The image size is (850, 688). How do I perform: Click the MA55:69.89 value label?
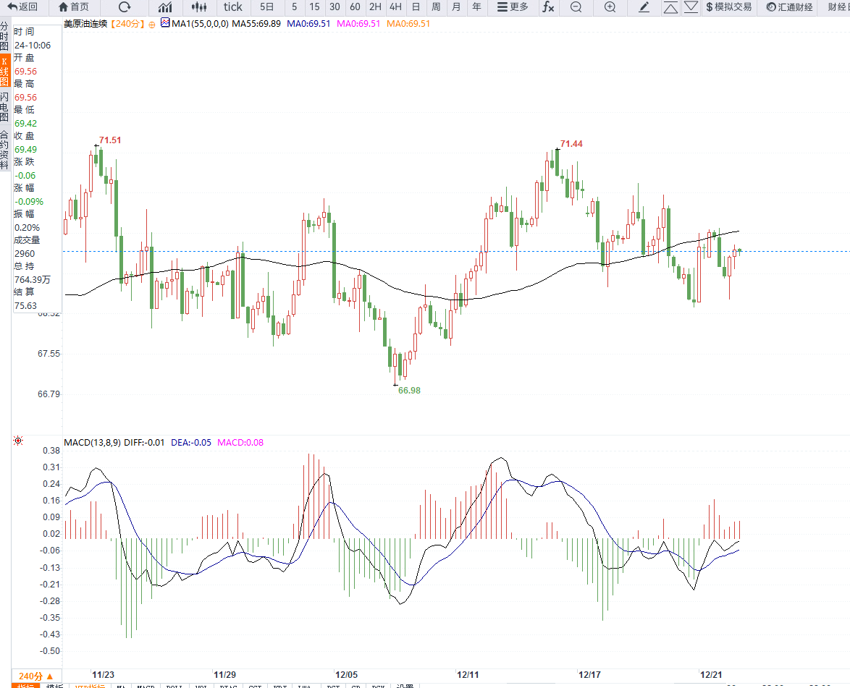(256, 24)
